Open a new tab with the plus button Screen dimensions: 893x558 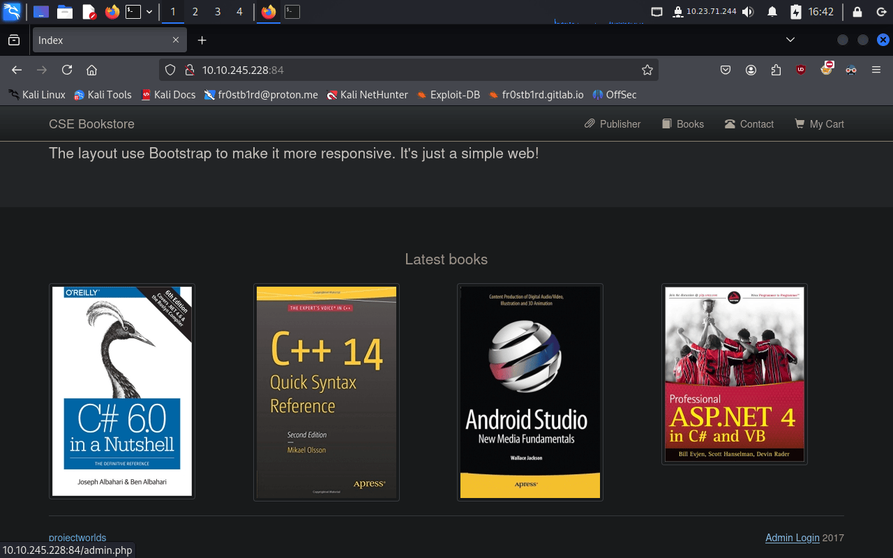pyautogui.click(x=202, y=40)
